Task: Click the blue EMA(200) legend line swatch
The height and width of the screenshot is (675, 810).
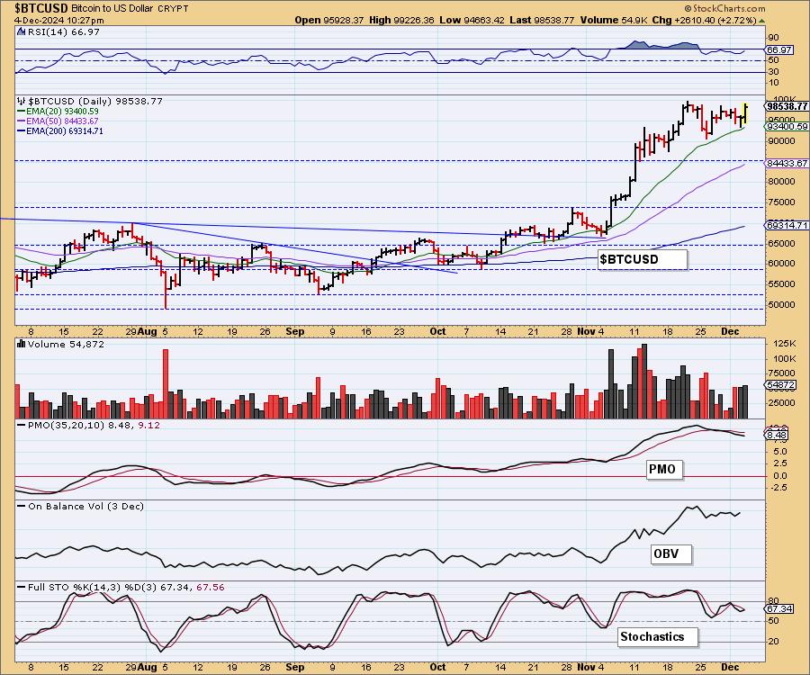Action: pos(22,131)
